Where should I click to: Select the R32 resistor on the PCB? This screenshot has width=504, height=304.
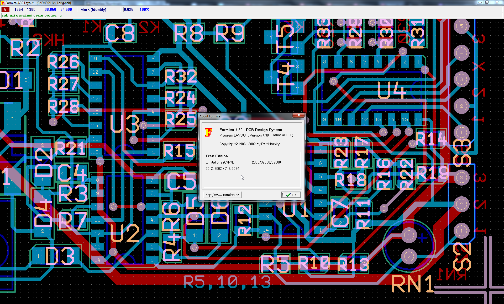click(x=181, y=76)
